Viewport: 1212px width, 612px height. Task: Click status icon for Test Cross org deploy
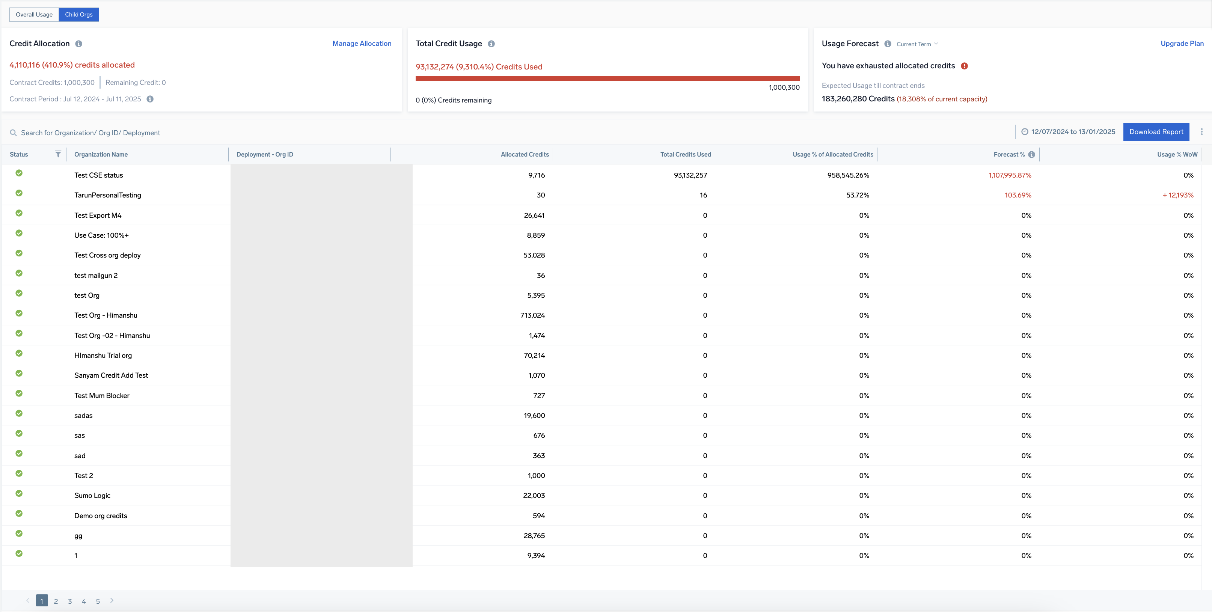[x=19, y=253]
